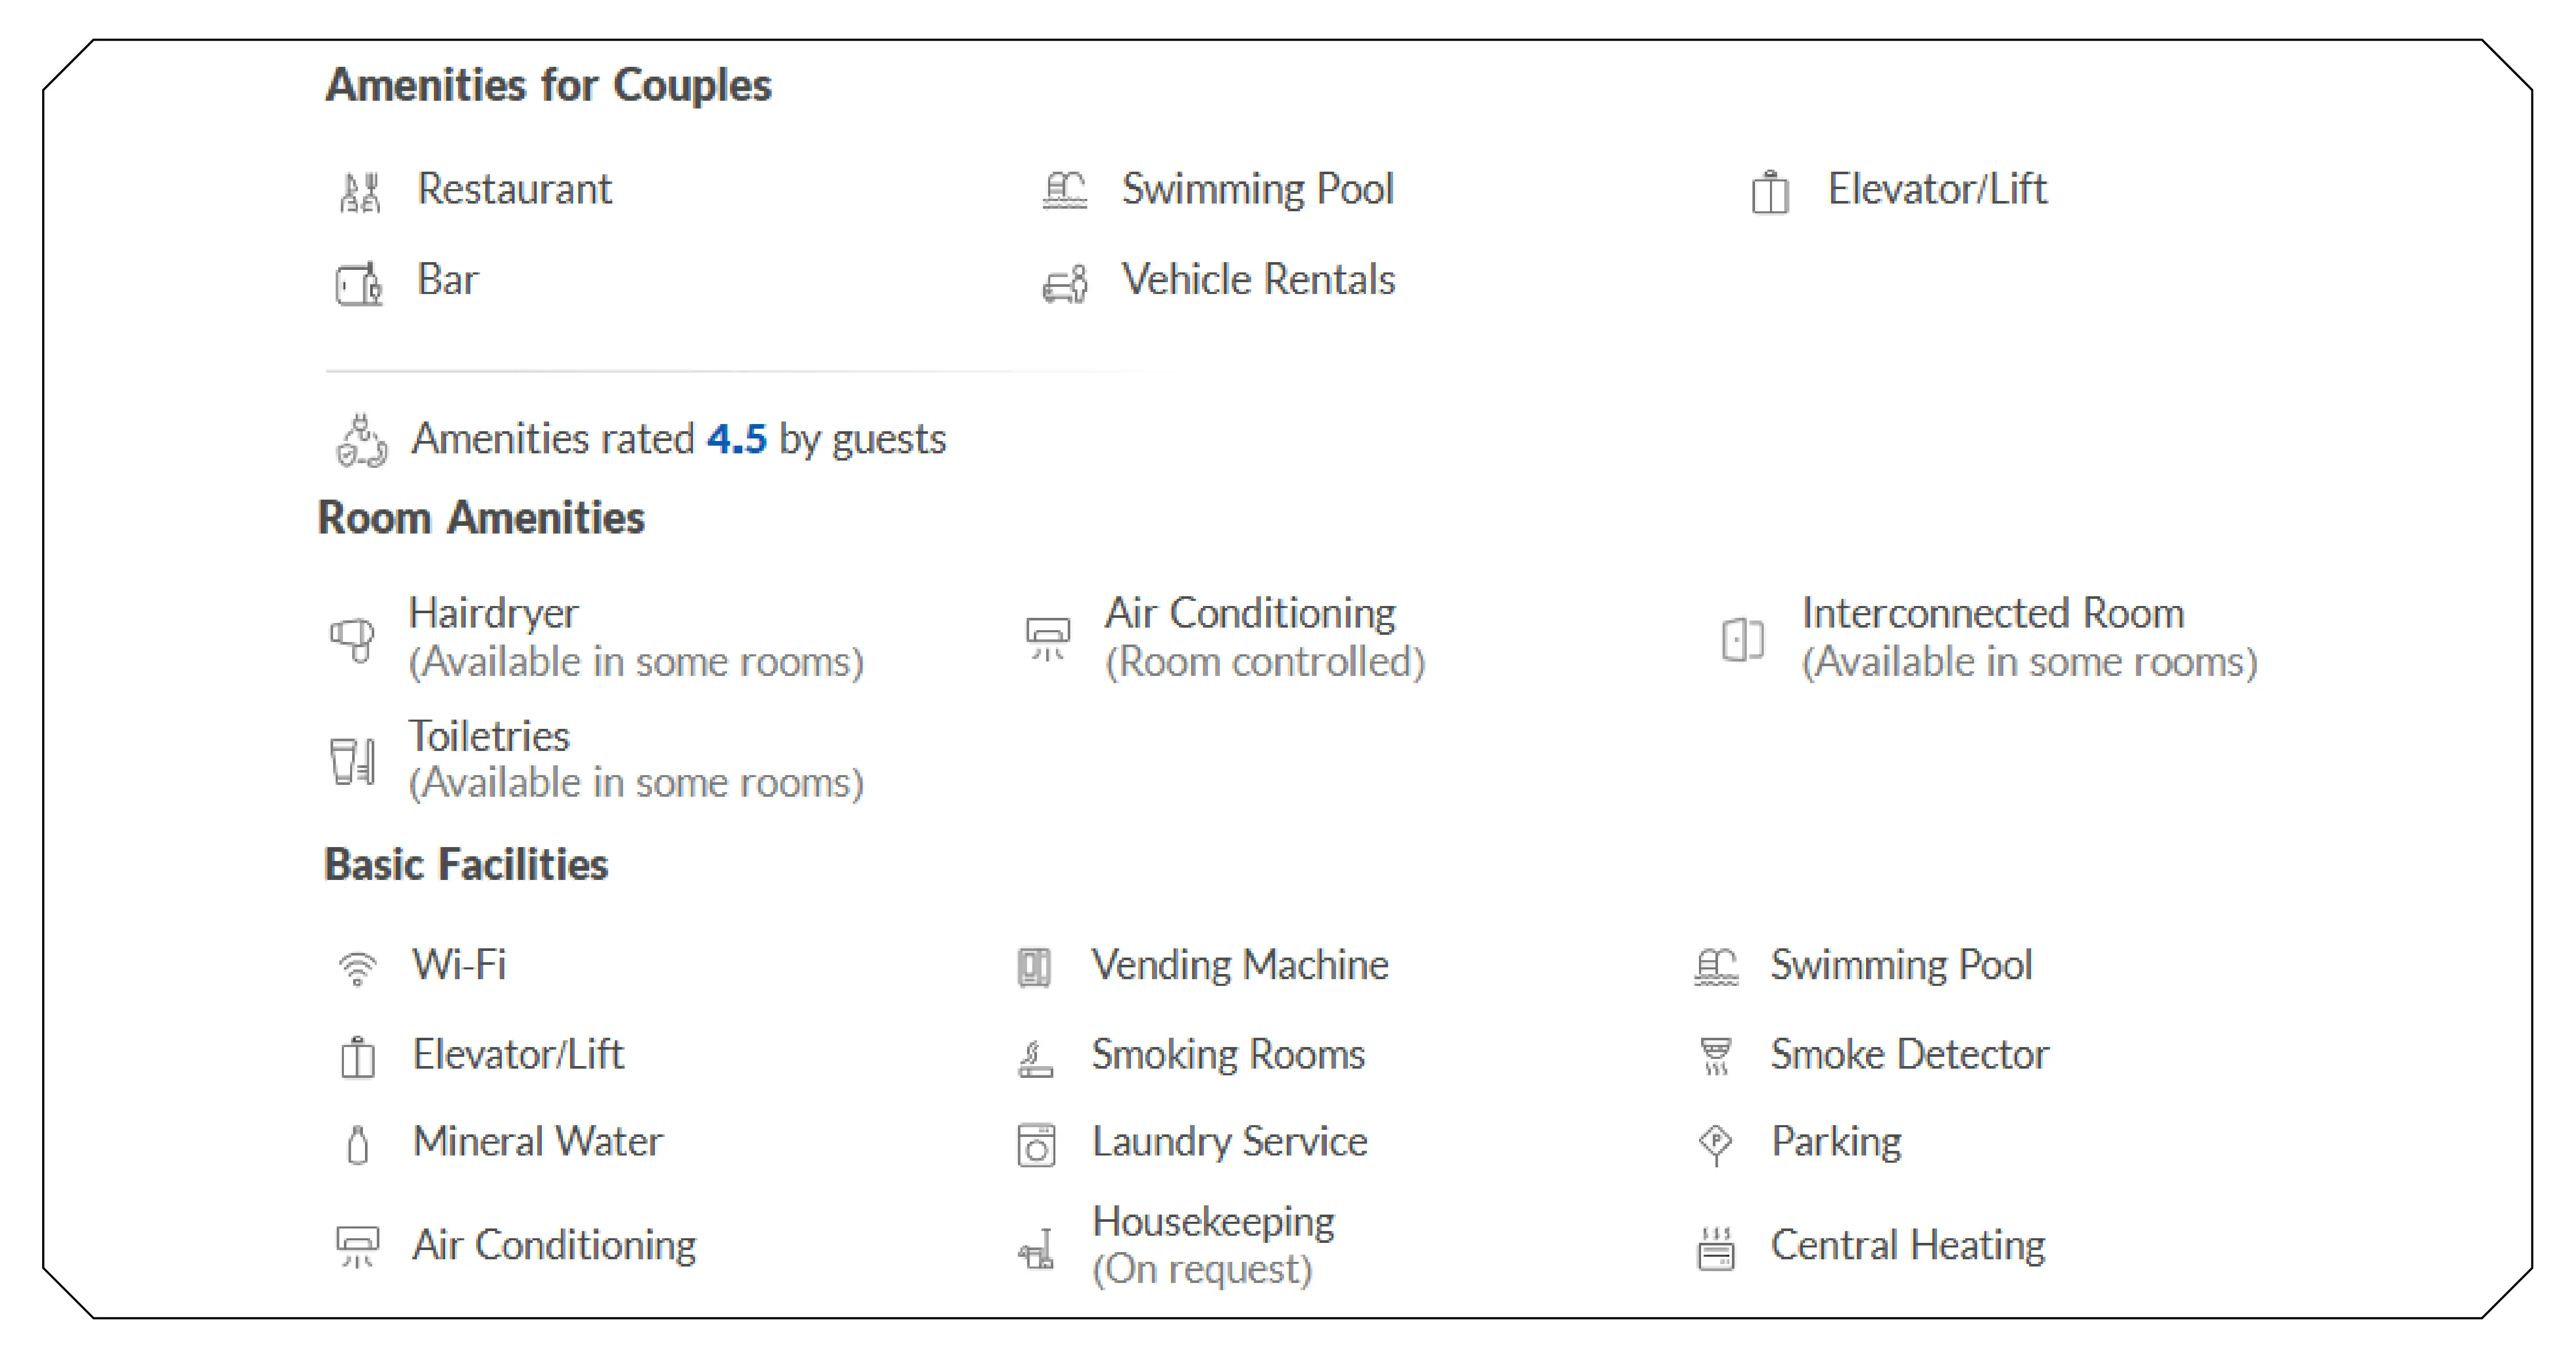
Task: Select the Basic Facilities heading
Action: (466, 864)
